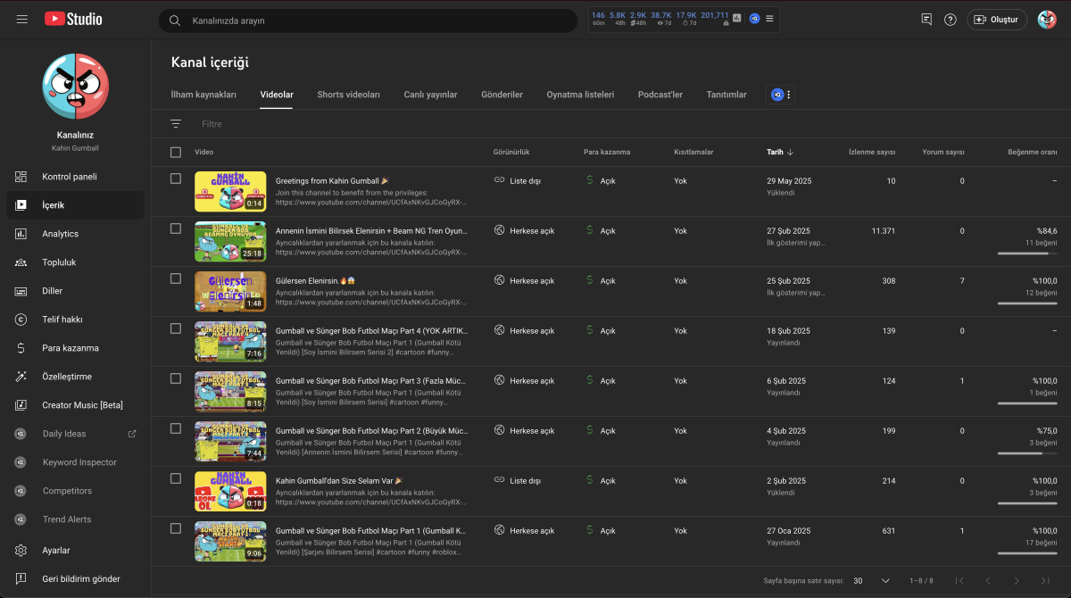The height and width of the screenshot is (598, 1071).
Task: Select checkbox for Futbol Maçı Part 1
Action: pos(176,528)
